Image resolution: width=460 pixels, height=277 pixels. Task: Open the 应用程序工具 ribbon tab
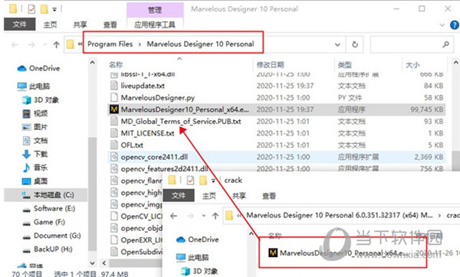(x=155, y=25)
